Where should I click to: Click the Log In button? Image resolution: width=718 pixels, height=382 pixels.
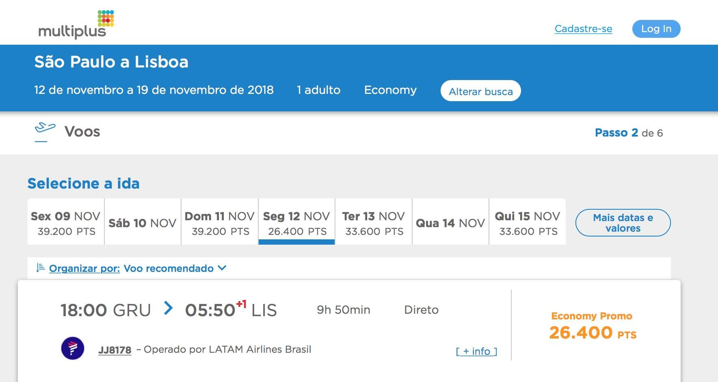tap(656, 29)
